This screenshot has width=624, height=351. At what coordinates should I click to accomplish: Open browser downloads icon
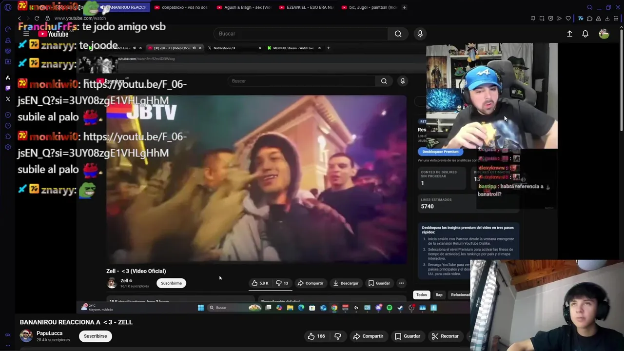(x=607, y=19)
